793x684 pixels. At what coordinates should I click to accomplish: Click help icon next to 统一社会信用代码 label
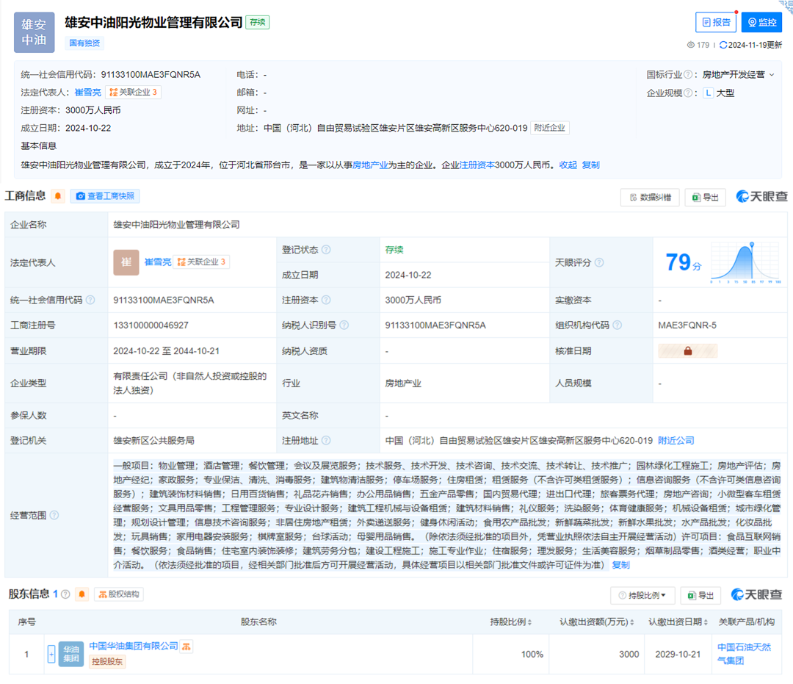tap(90, 300)
